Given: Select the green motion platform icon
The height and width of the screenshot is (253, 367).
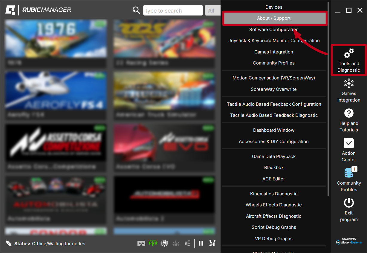Looking at the screenshot, I should (x=153, y=243).
